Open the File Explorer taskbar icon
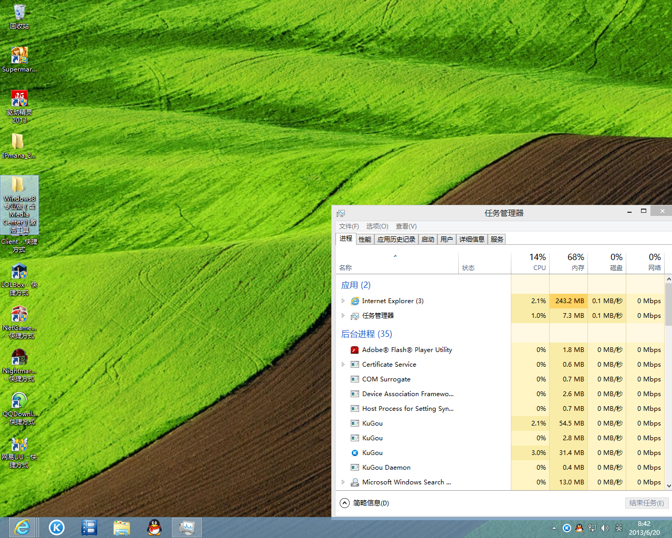The image size is (672, 538). coord(122,527)
